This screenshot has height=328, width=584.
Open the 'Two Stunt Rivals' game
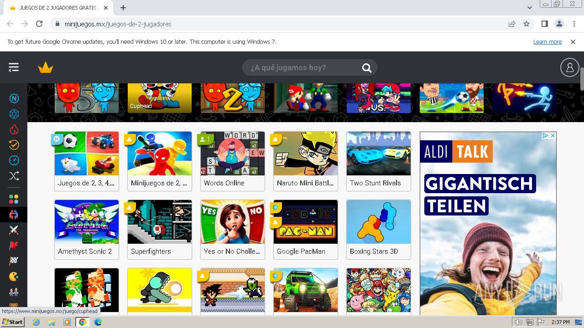pyautogui.click(x=379, y=161)
